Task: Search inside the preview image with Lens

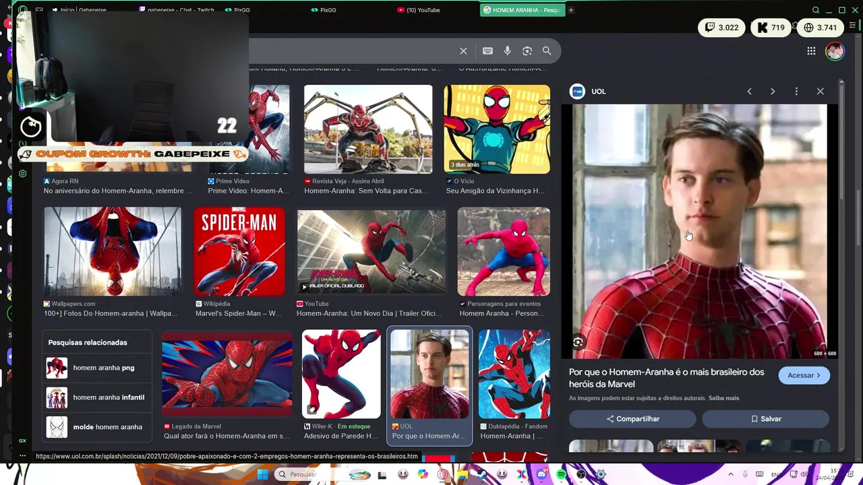Action: pos(578,342)
